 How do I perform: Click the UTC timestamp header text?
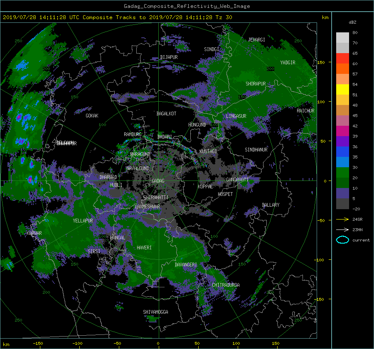click(x=117, y=17)
